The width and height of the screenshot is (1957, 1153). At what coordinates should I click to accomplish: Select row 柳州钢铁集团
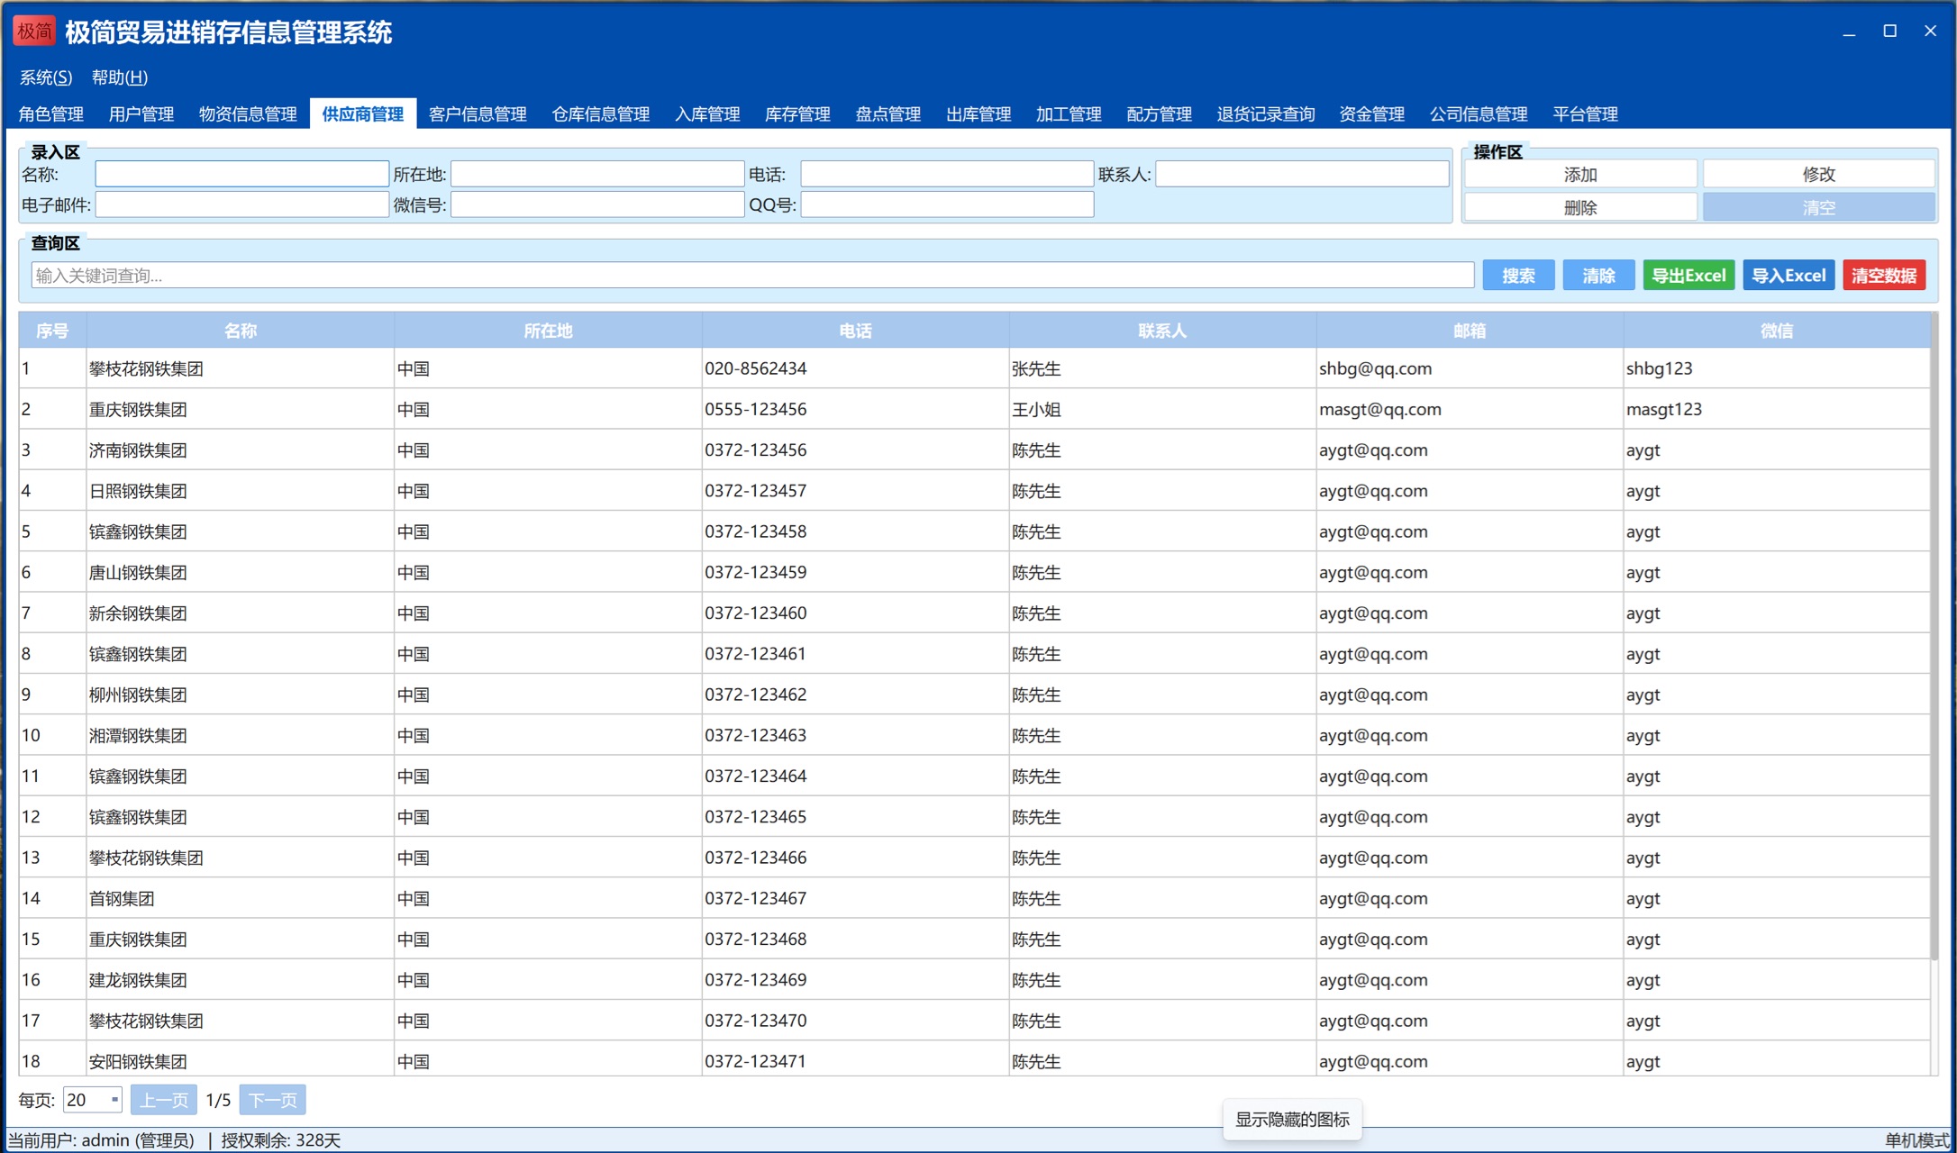coord(974,695)
